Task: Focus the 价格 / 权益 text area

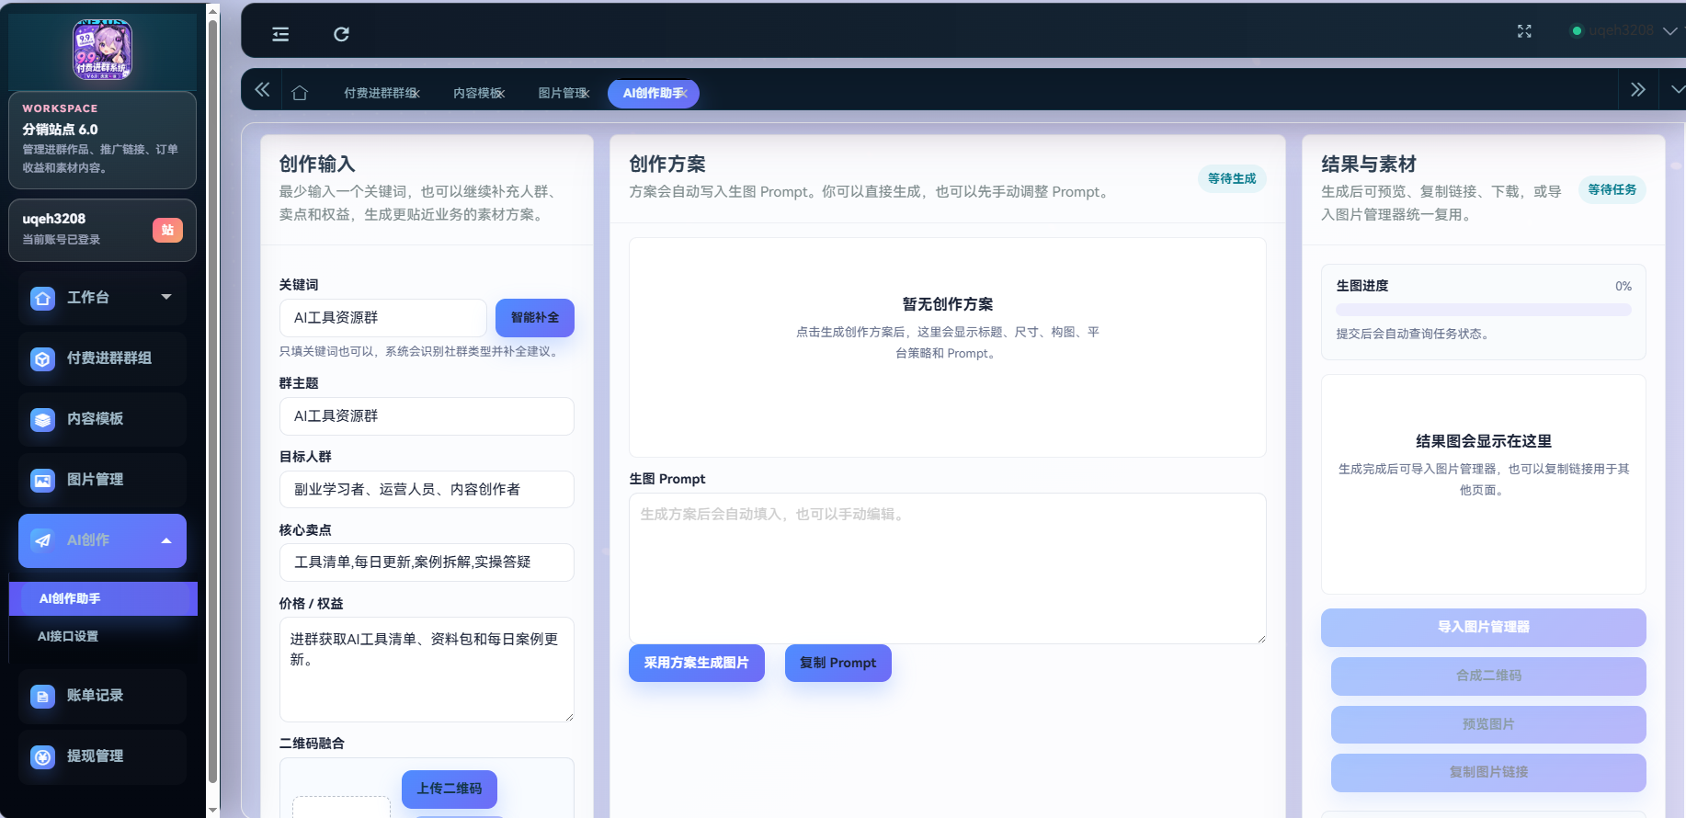Action: (x=427, y=669)
